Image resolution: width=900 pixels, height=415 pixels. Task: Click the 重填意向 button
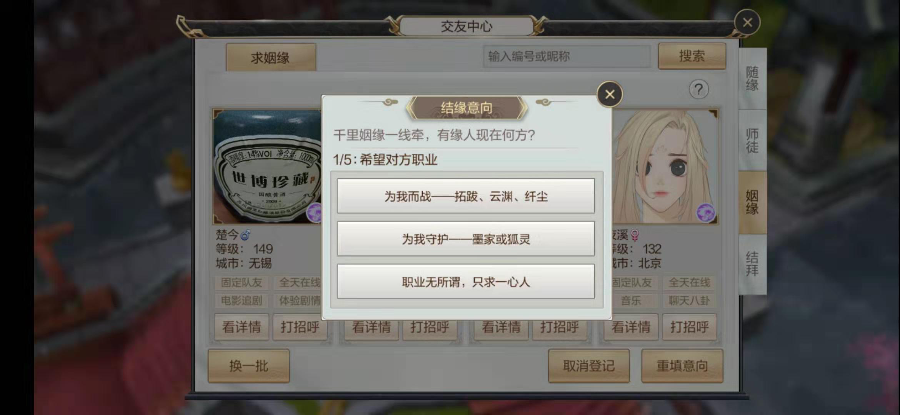(682, 366)
